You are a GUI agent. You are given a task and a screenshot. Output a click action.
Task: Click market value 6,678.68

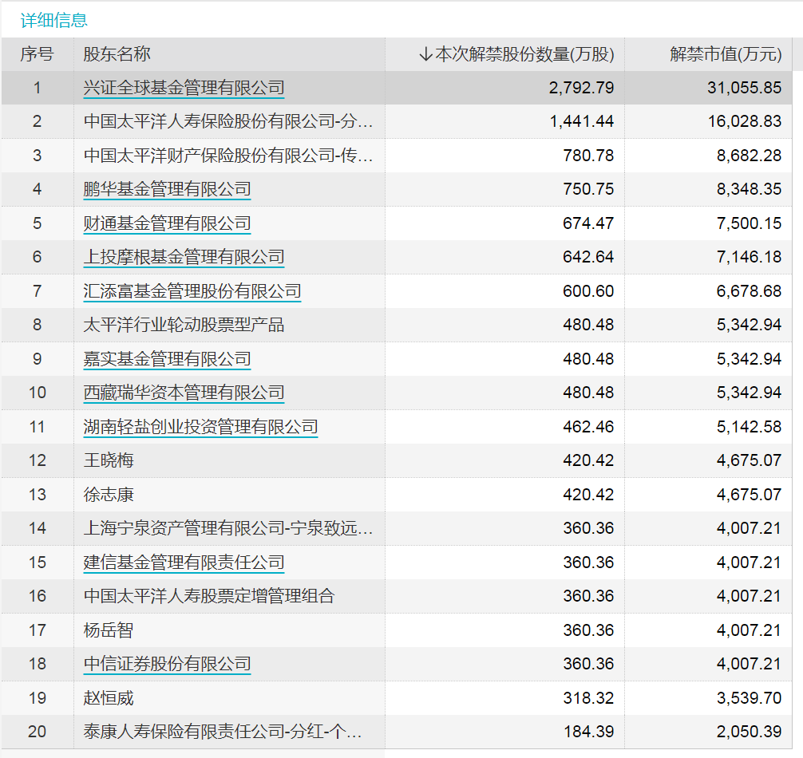click(750, 290)
